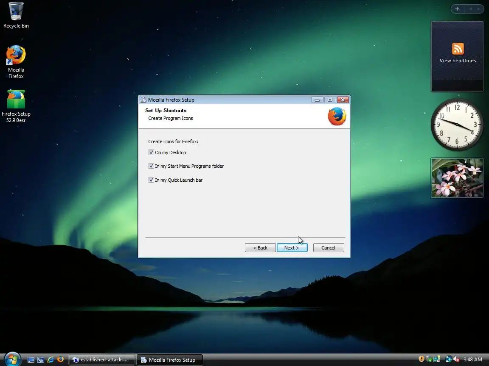The width and height of the screenshot is (489, 366).
Task: Launch Internet Explorer from Quick Launch
Action: click(x=51, y=360)
